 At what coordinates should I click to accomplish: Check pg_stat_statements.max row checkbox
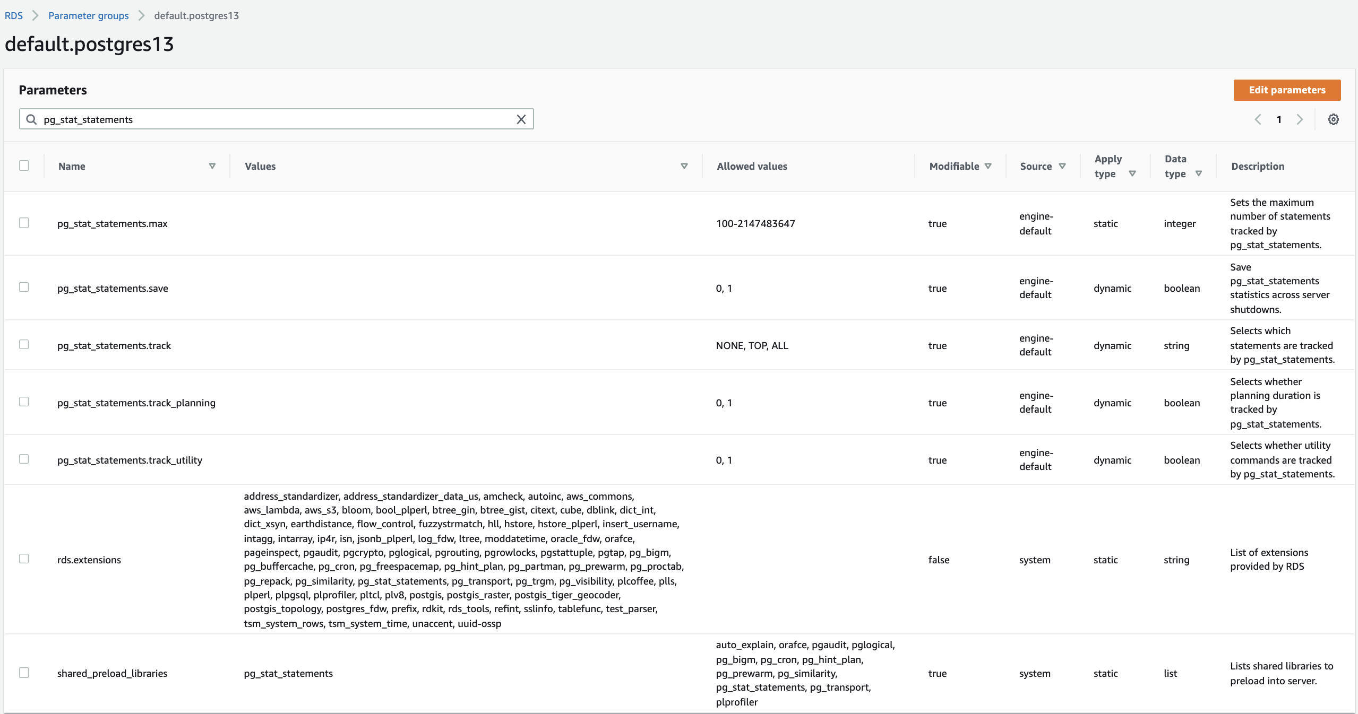[24, 223]
